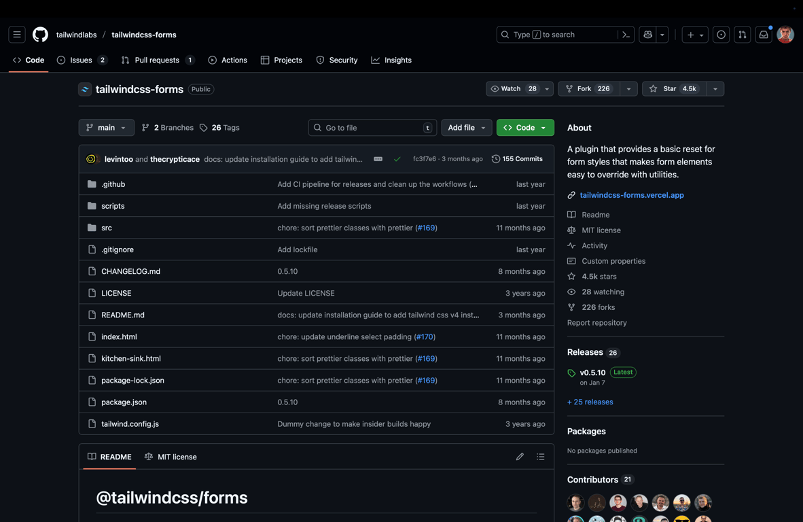Open the hamburger navigation menu
This screenshot has height=522, width=803.
tap(17, 35)
